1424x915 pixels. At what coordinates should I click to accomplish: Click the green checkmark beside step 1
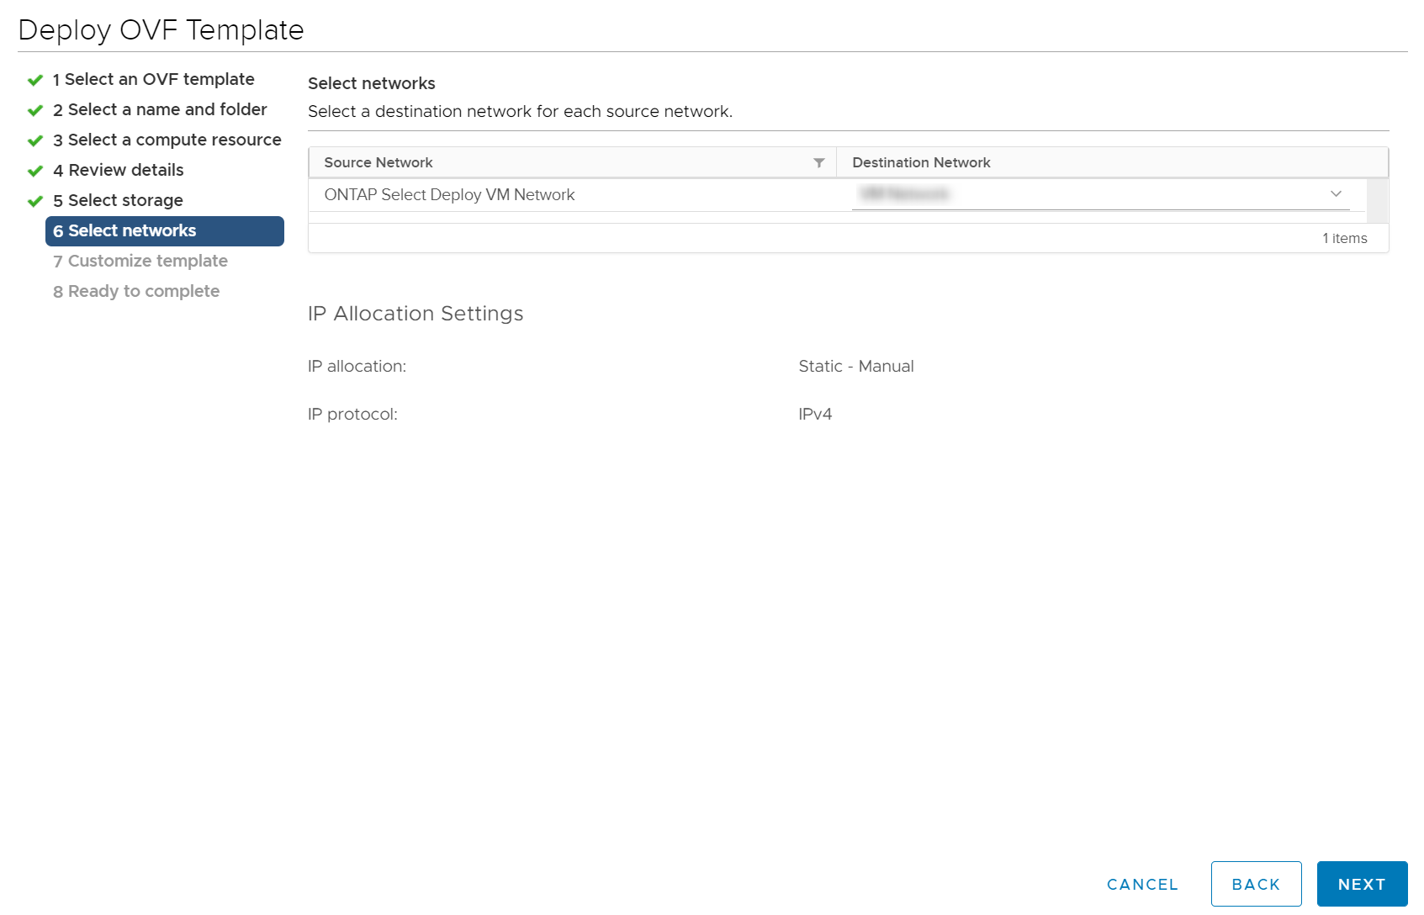click(x=34, y=79)
